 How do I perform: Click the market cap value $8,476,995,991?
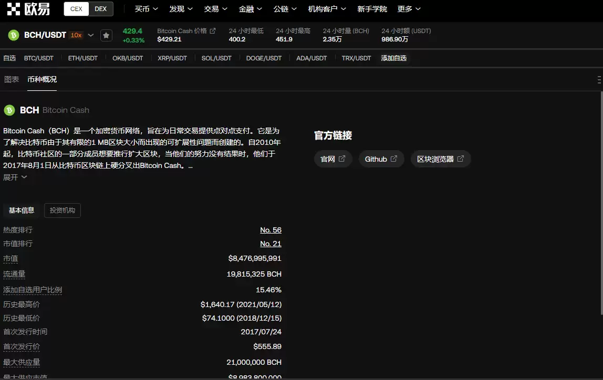click(x=255, y=258)
